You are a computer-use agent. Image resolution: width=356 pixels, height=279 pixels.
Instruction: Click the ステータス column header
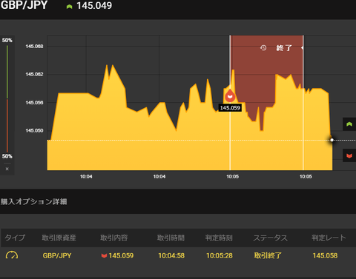point(270,238)
